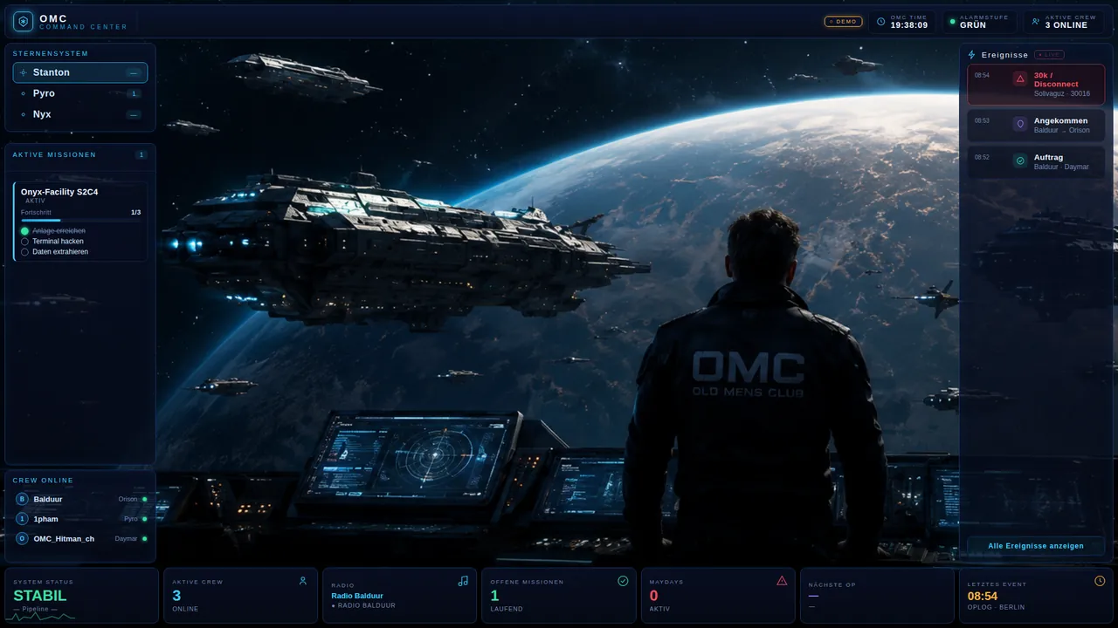This screenshot has width=1118, height=628.
Task: Open the 30k / Disconnect event
Action: click(x=1036, y=85)
